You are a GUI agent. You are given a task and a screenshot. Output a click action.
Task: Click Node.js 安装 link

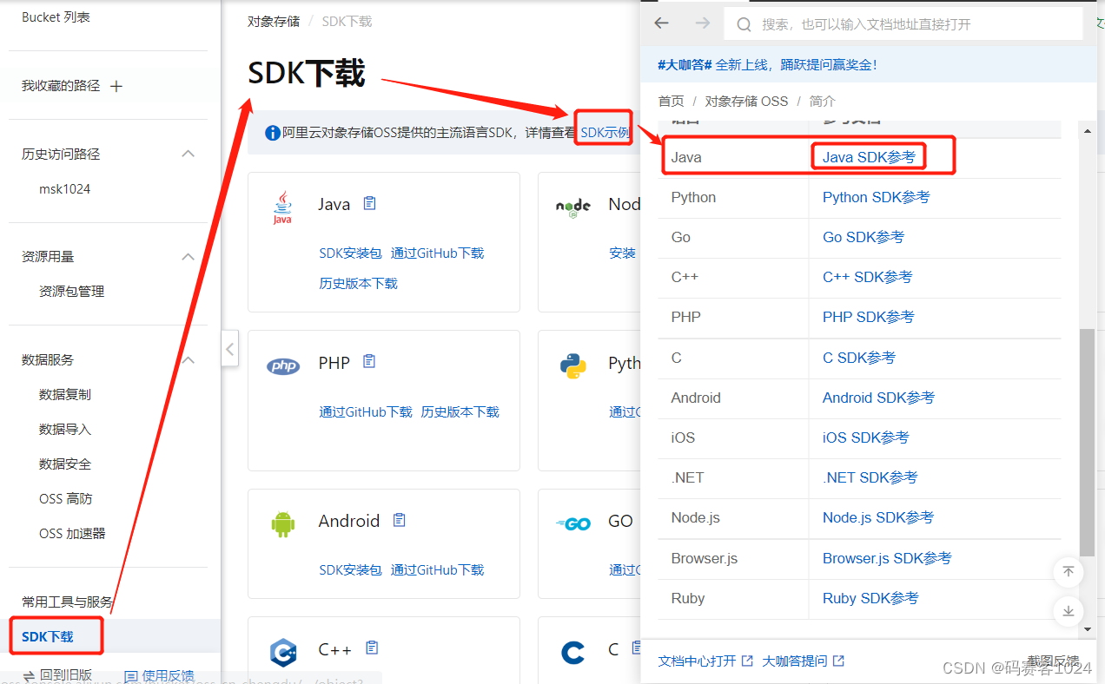point(623,253)
